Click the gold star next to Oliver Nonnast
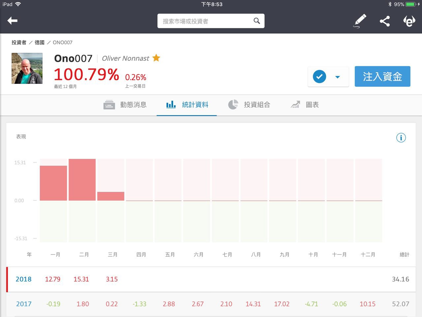 pyautogui.click(x=156, y=58)
